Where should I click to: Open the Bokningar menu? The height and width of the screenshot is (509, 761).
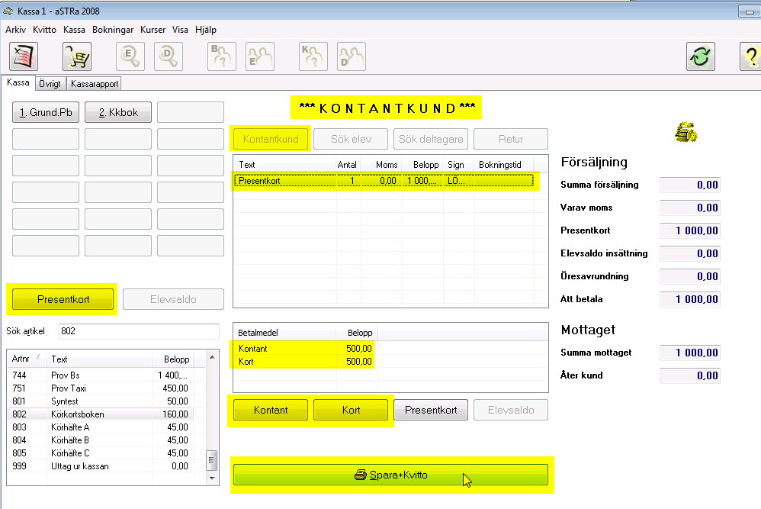click(113, 30)
